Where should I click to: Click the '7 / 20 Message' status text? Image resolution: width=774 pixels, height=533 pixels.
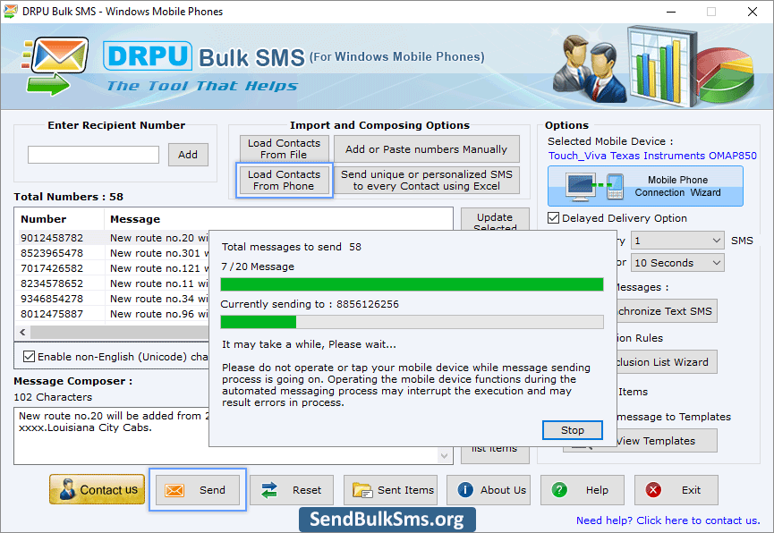click(258, 266)
